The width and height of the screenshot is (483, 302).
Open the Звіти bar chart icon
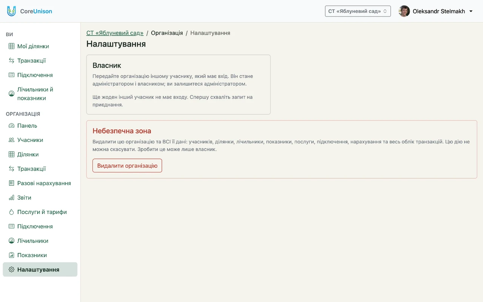pos(11,198)
